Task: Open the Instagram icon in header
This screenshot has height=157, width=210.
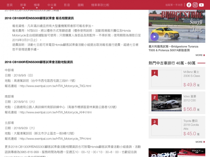Action: pyautogui.click(x=195, y=5)
